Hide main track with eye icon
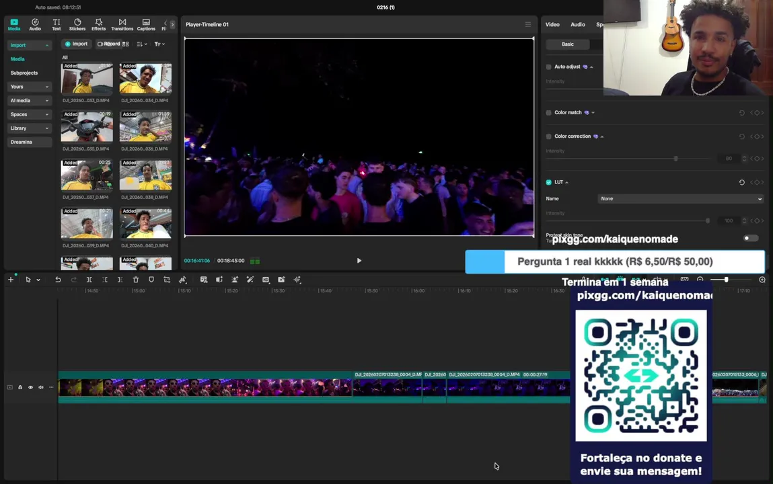This screenshot has width=773, height=484. click(x=30, y=387)
